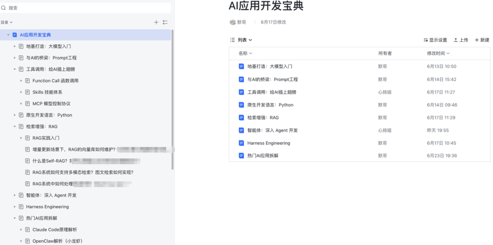Screen dimensions: 493x245
Task: Expand Function Call 函数调用 node
Action: tap(21, 81)
